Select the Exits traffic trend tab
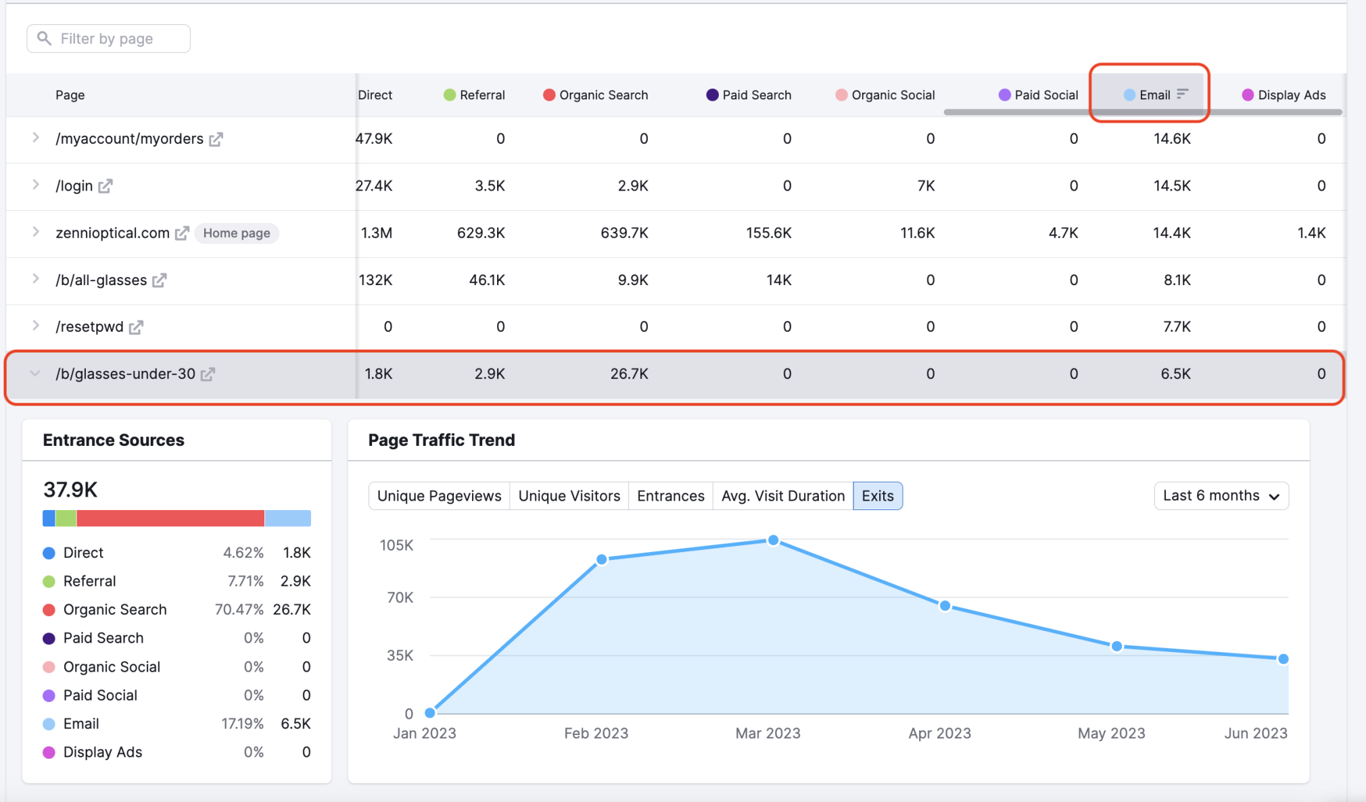Image resolution: width=1366 pixels, height=802 pixels. (876, 495)
